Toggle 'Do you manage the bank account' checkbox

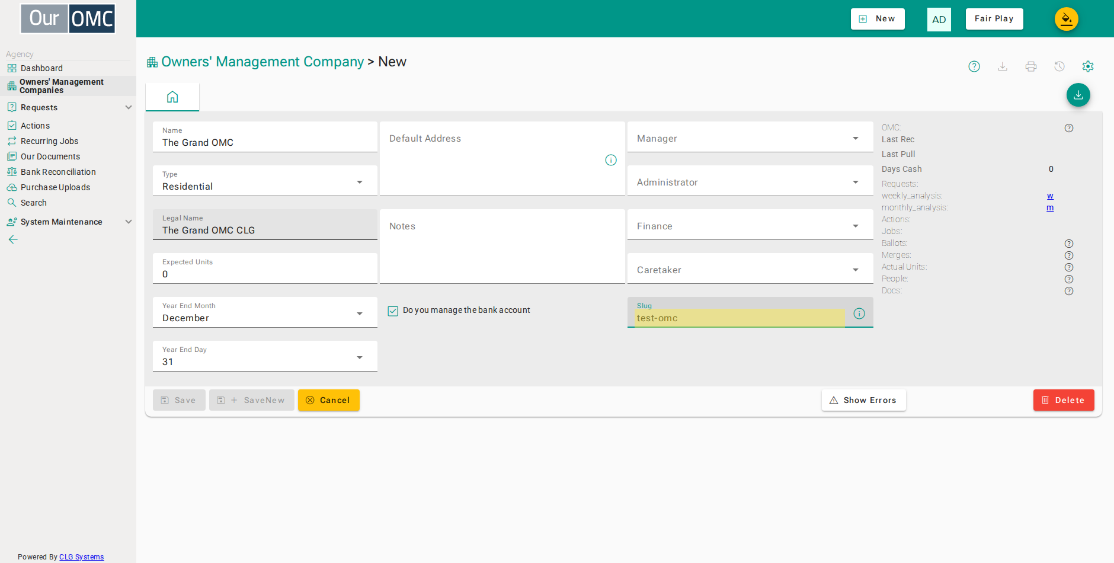point(393,311)
